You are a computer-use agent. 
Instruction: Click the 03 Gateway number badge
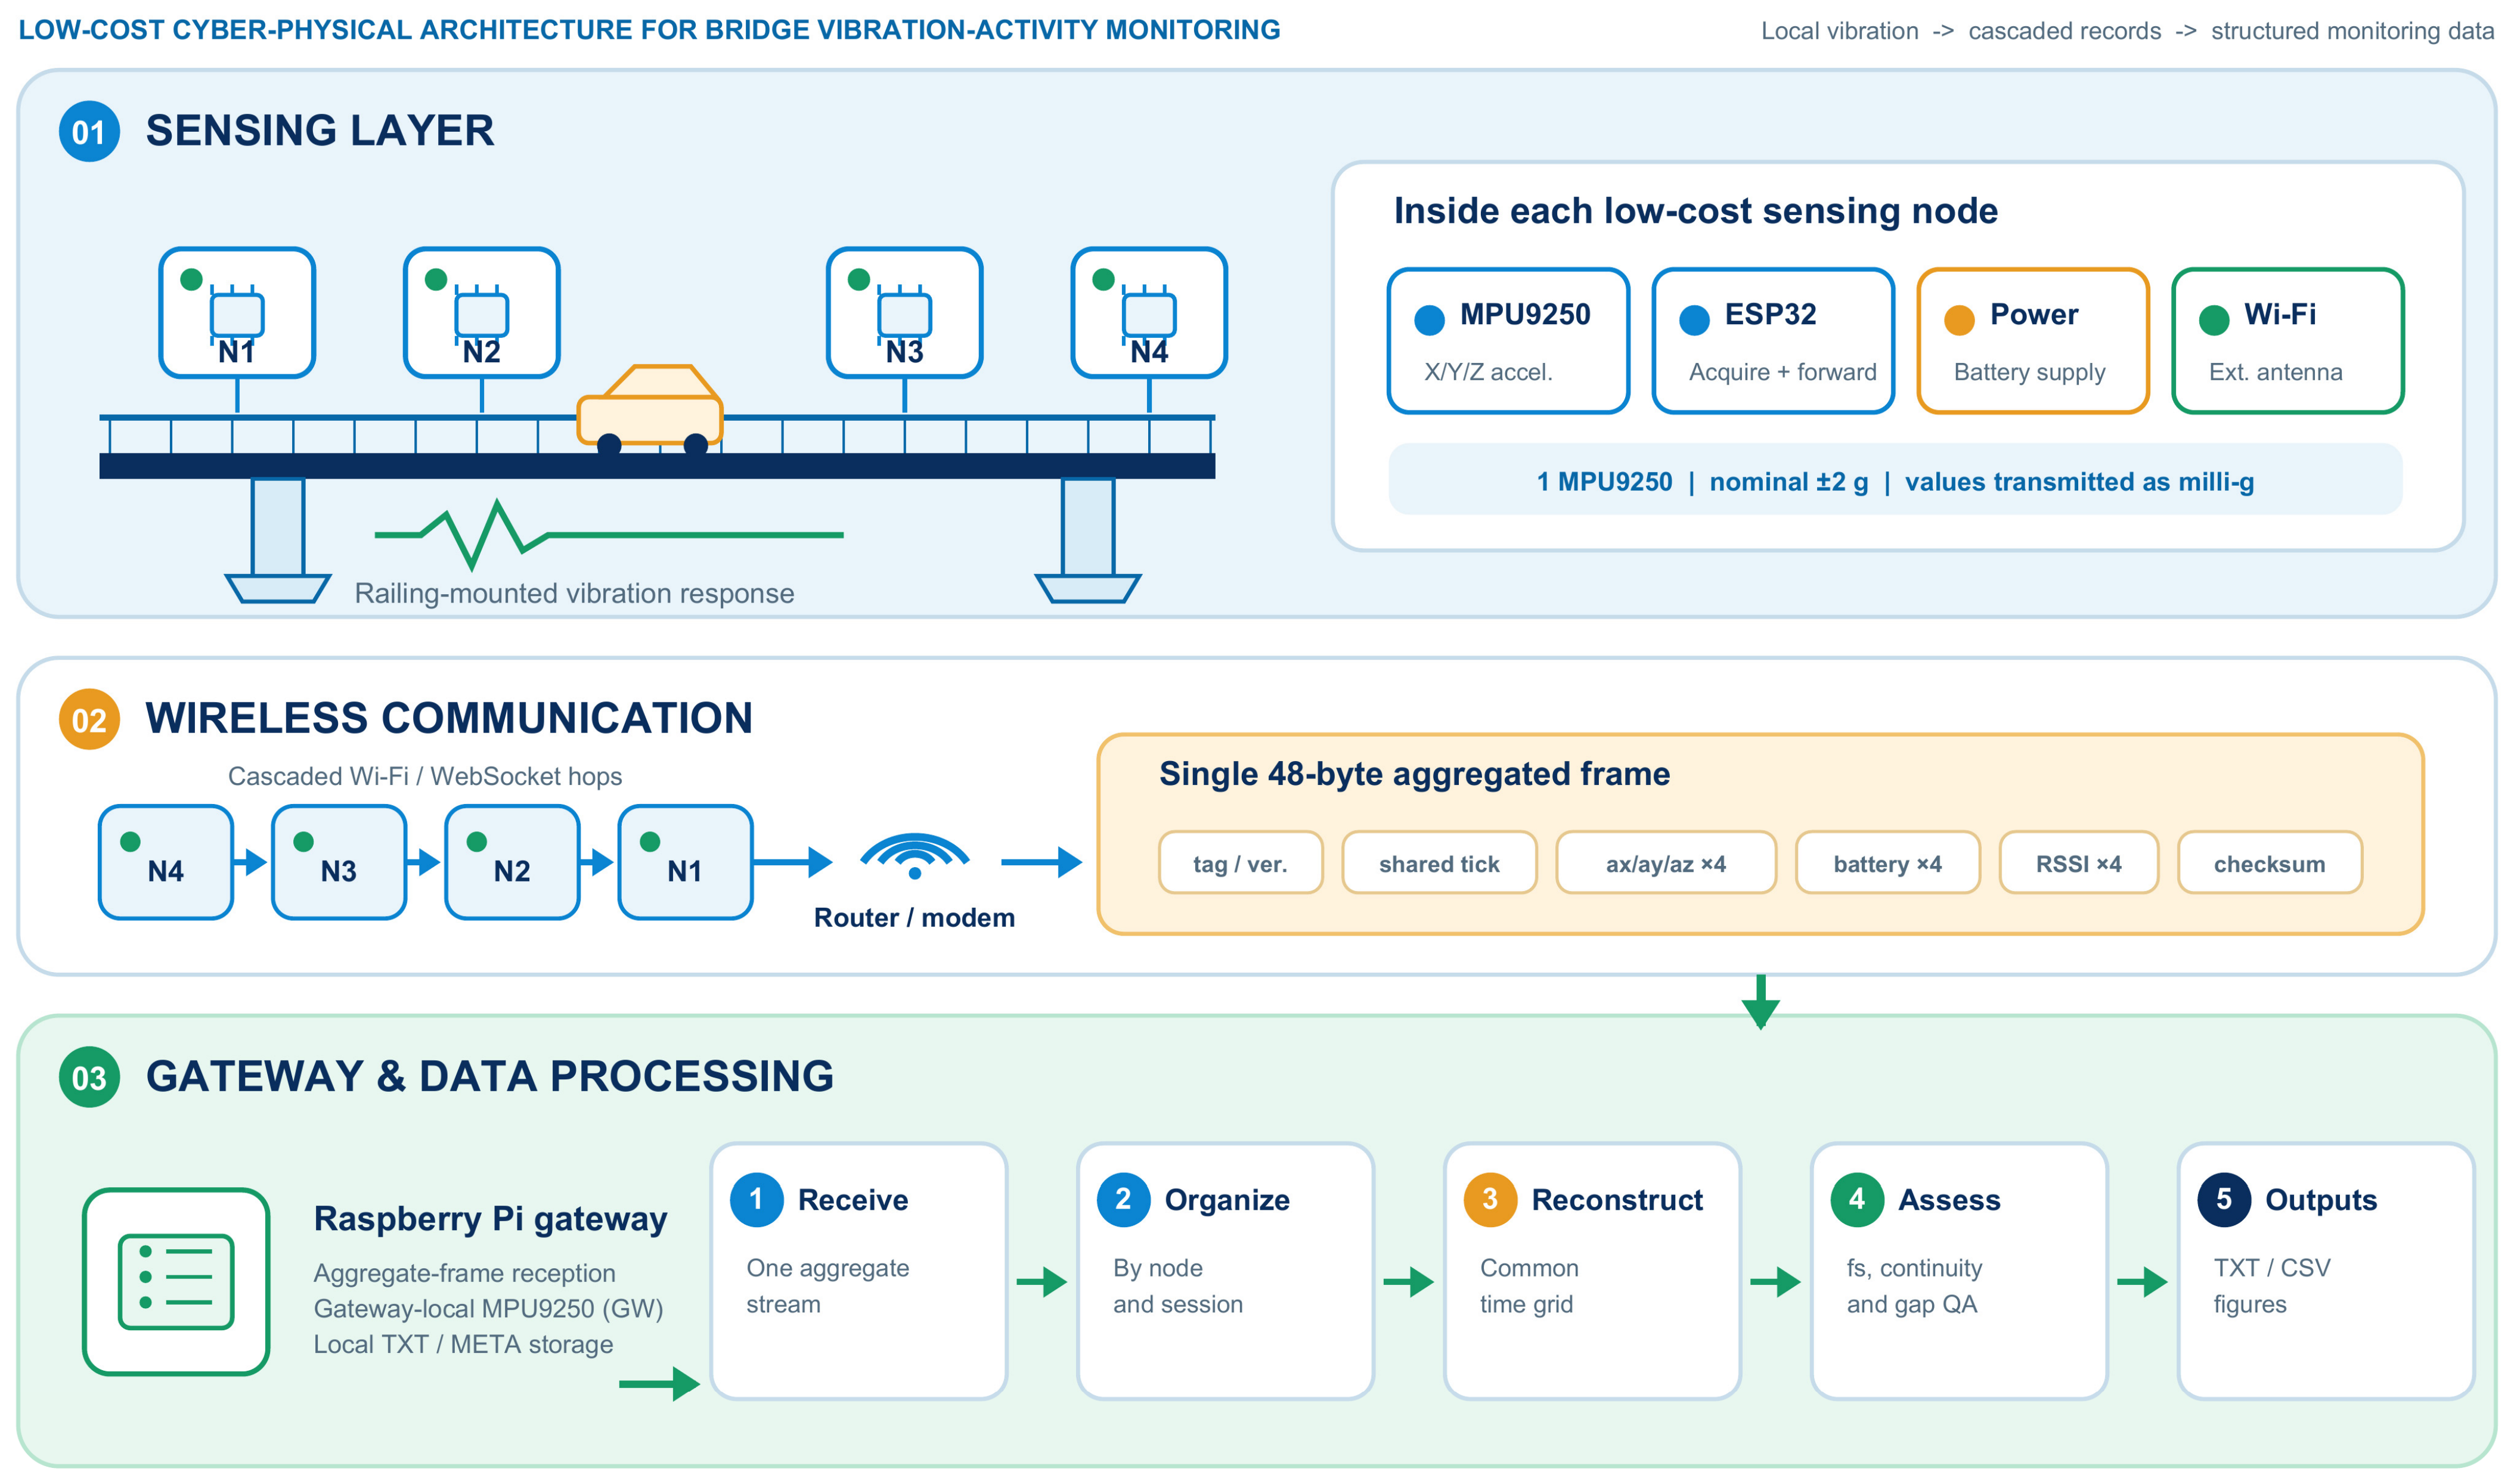(89, 1077)
